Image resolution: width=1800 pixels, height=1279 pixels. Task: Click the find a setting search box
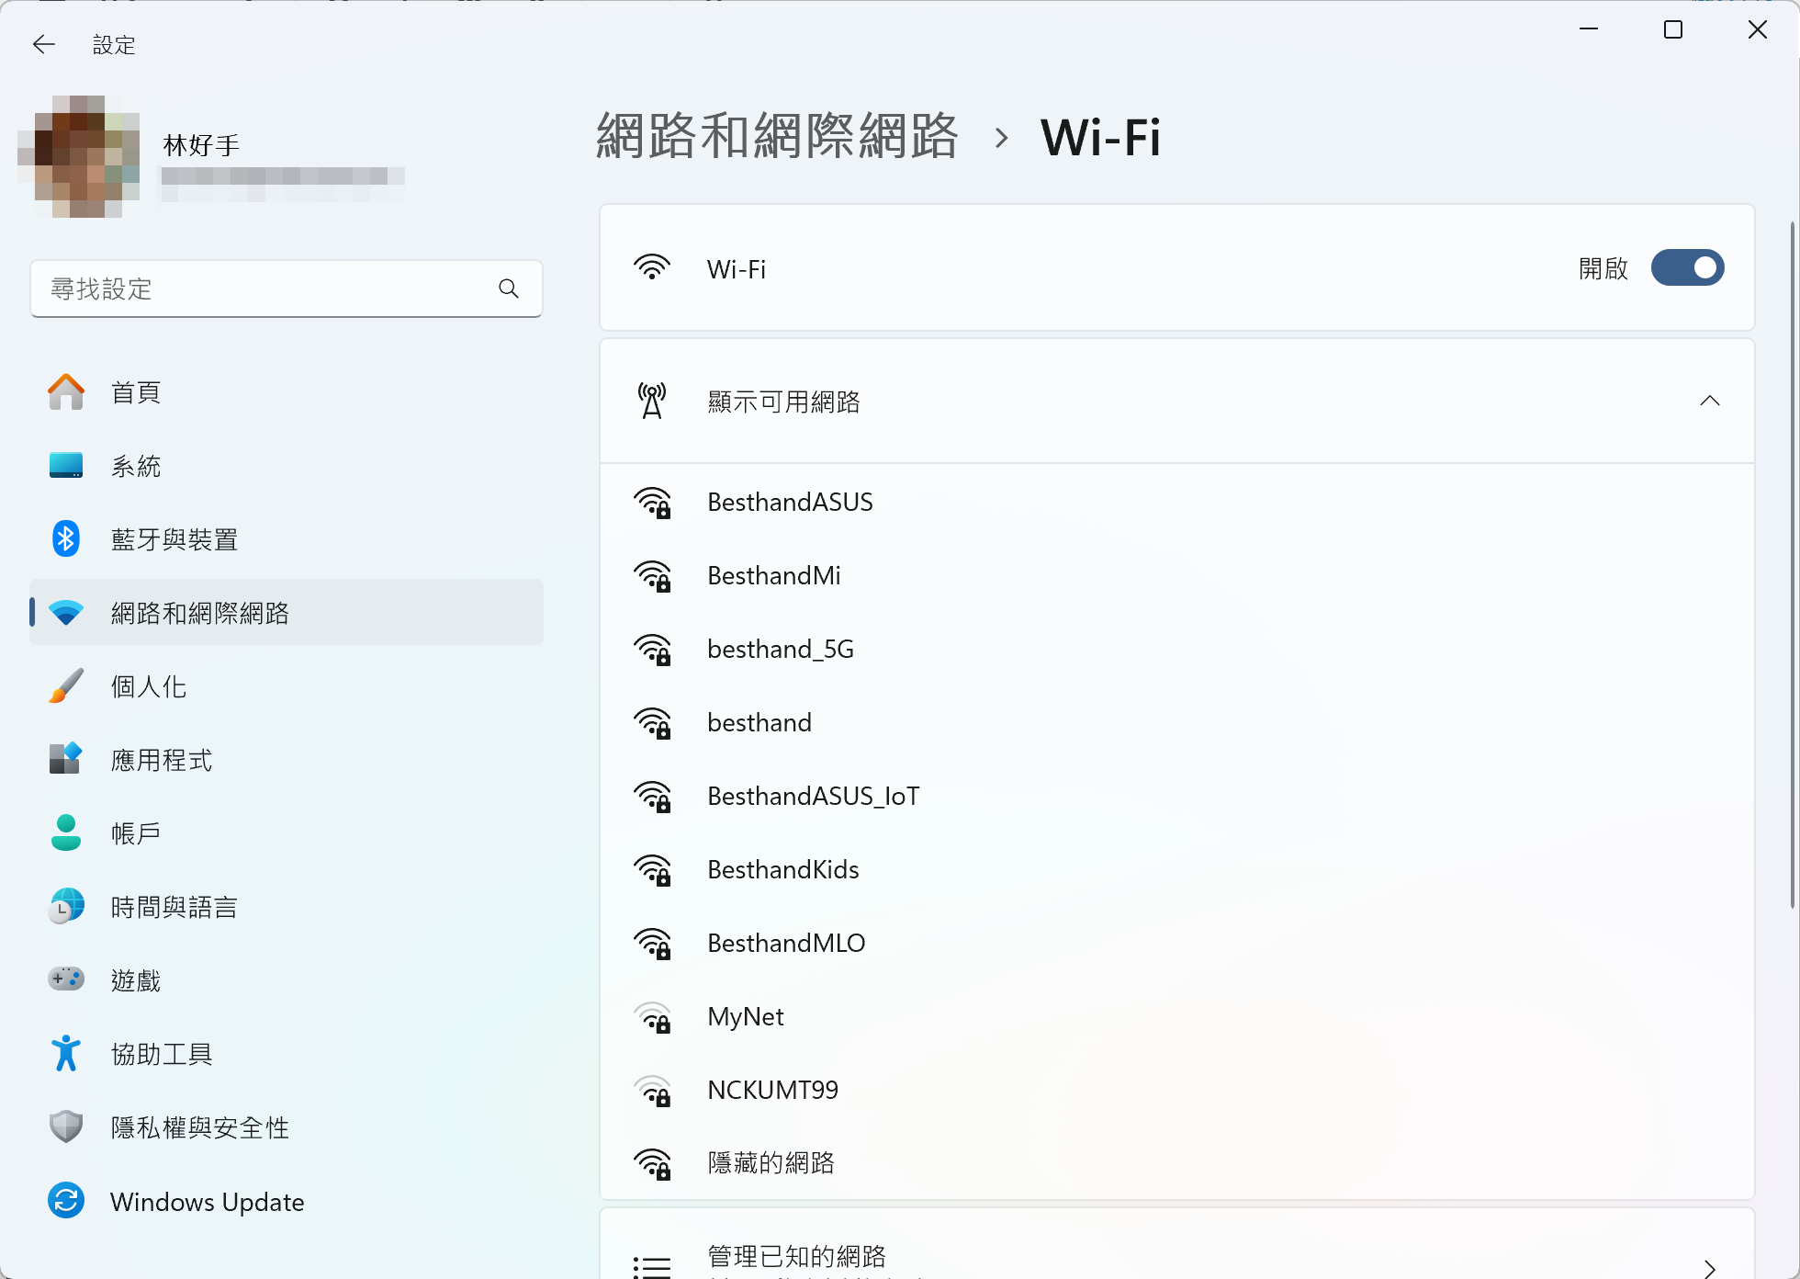[x=266, y=289]
